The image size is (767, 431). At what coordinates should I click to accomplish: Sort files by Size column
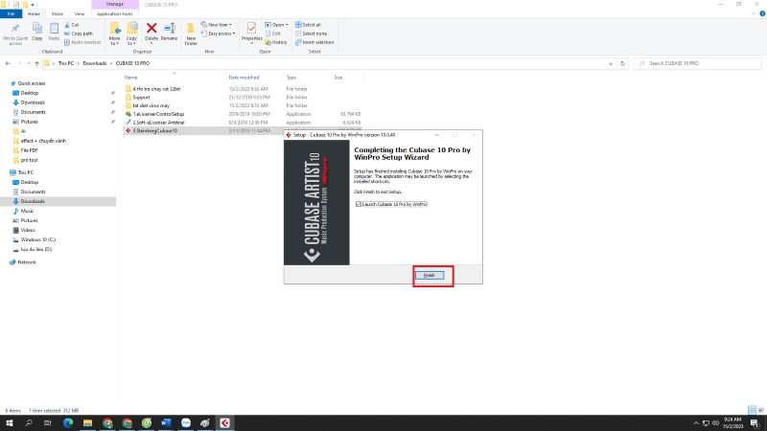tap(338, 78)
